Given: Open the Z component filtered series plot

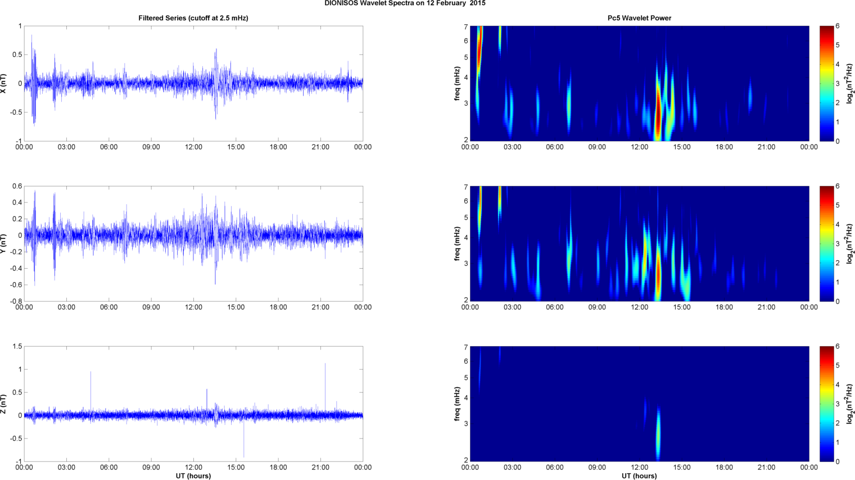Looking at the screenshot, I should (193, 404).
